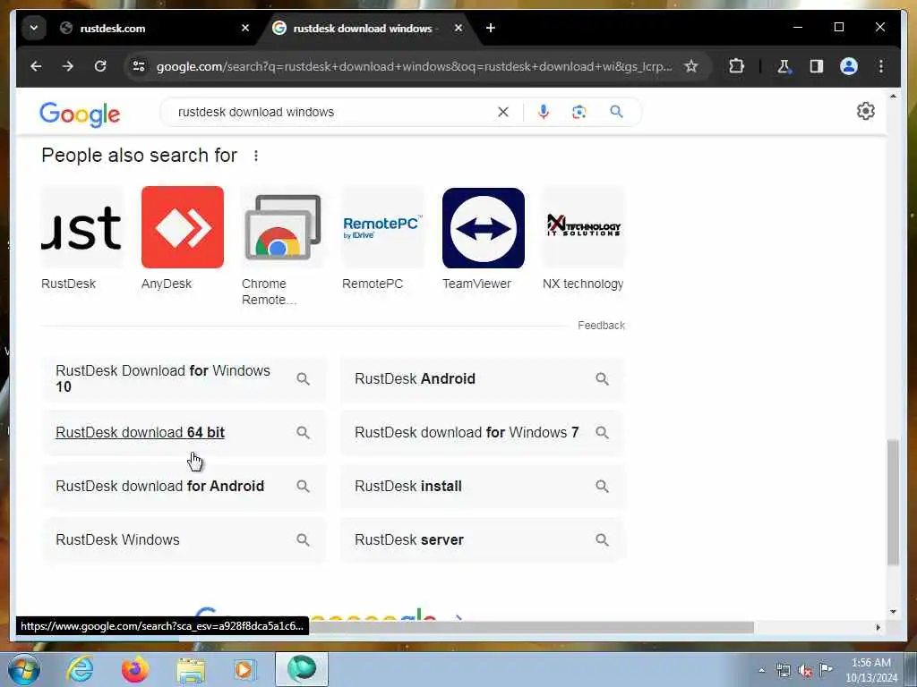Open site information icon in address bar
The height and width of the screenshot is (687, 917).
tap(139, 66)
